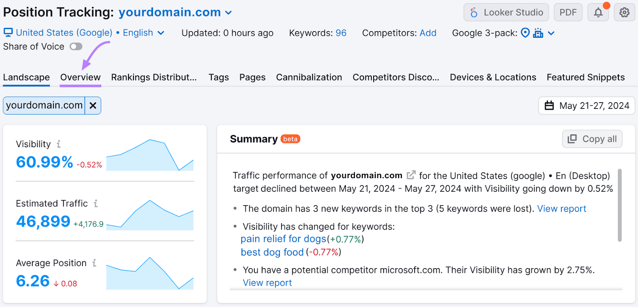Remove the yourdomain.com filter chip
The height and width of the screenshot is (307, 638).
click(93, 105)
